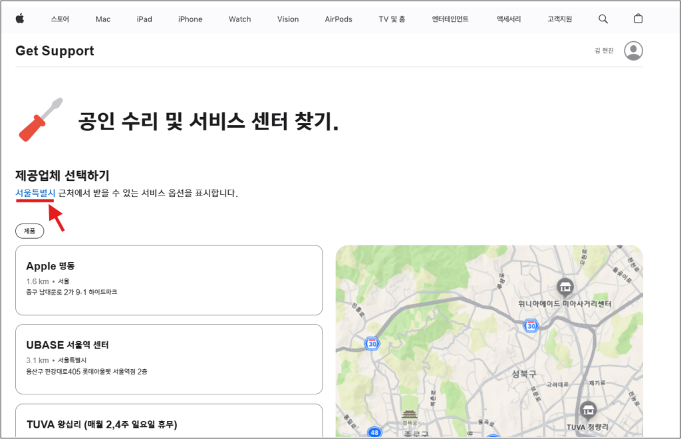Open the 제품 filter chip
This screenshot has height=439, width=681.
point(29,231)
